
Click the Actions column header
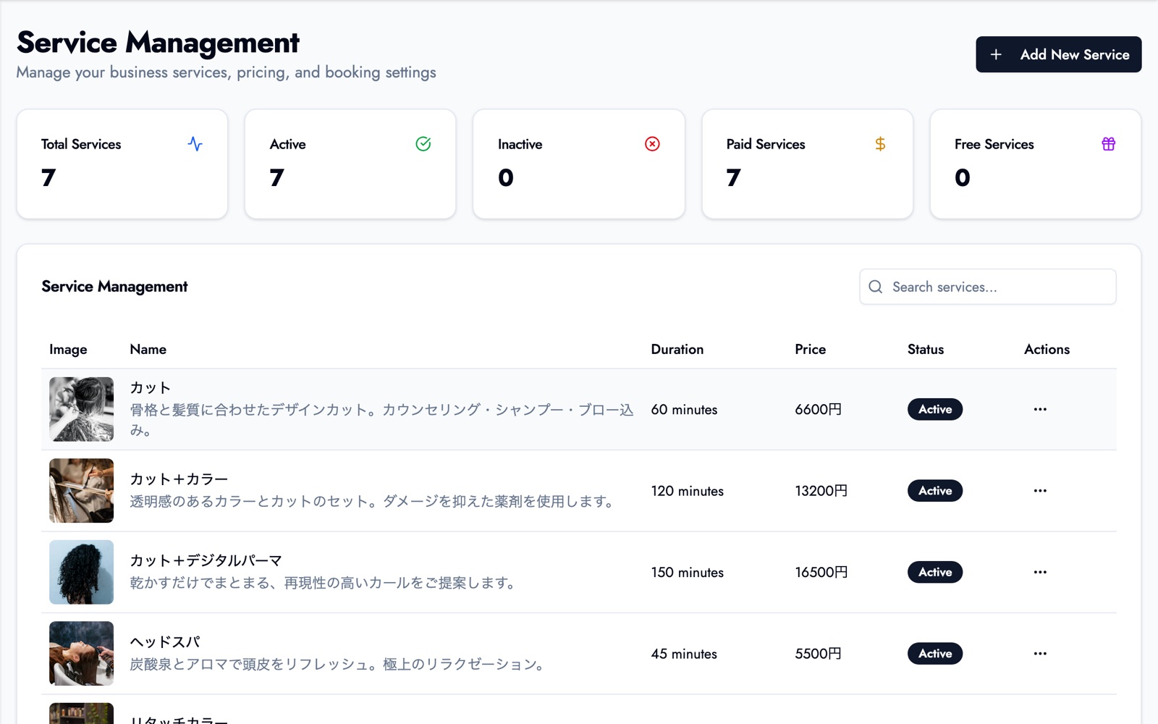tap(1047, 349)
